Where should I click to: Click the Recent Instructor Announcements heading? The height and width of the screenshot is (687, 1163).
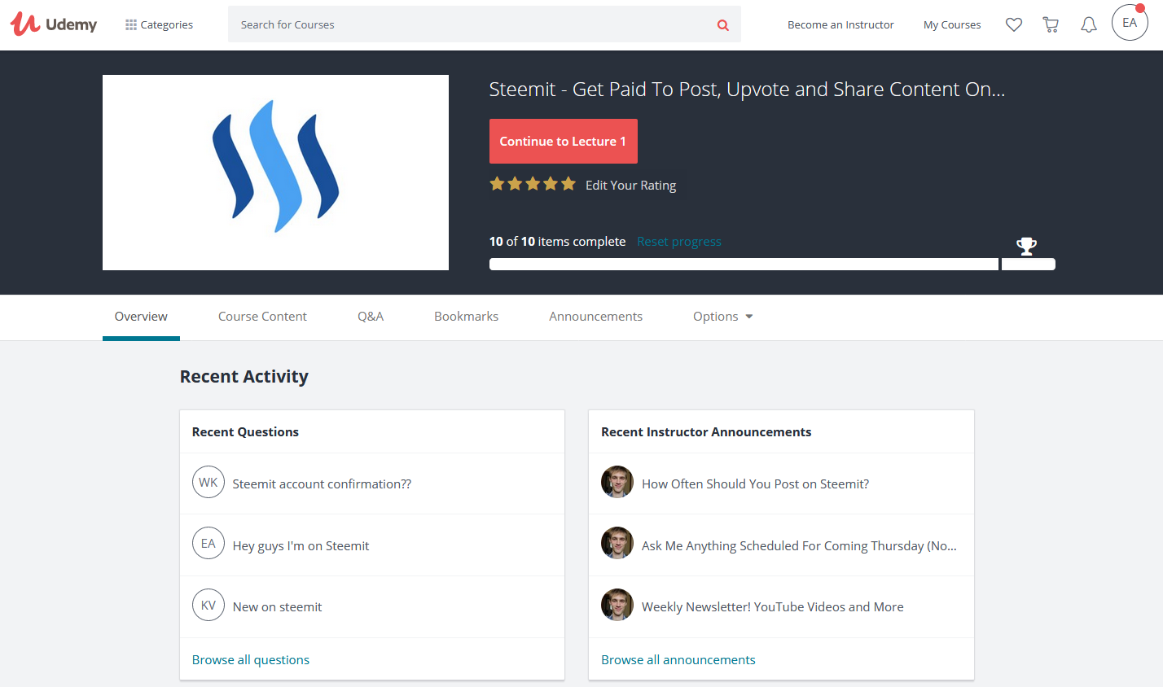coord(706,432)
